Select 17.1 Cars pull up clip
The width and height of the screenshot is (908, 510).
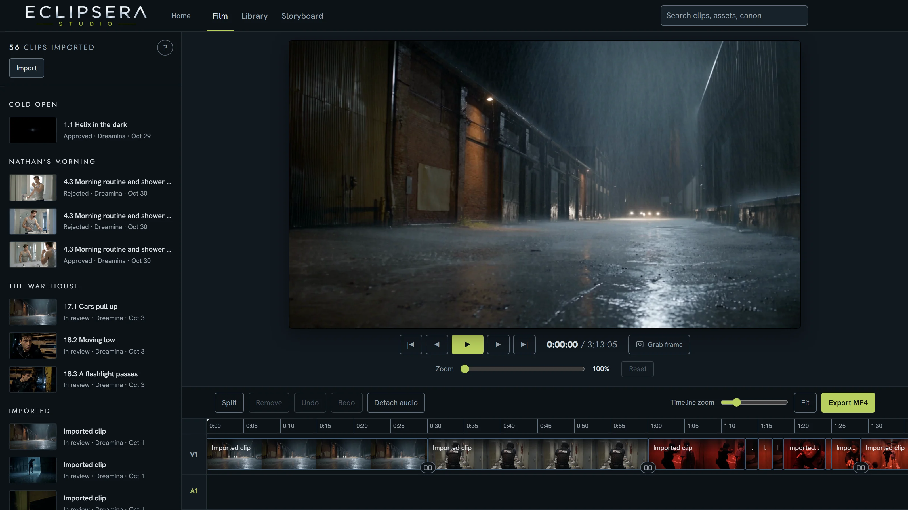click(91, 312)
